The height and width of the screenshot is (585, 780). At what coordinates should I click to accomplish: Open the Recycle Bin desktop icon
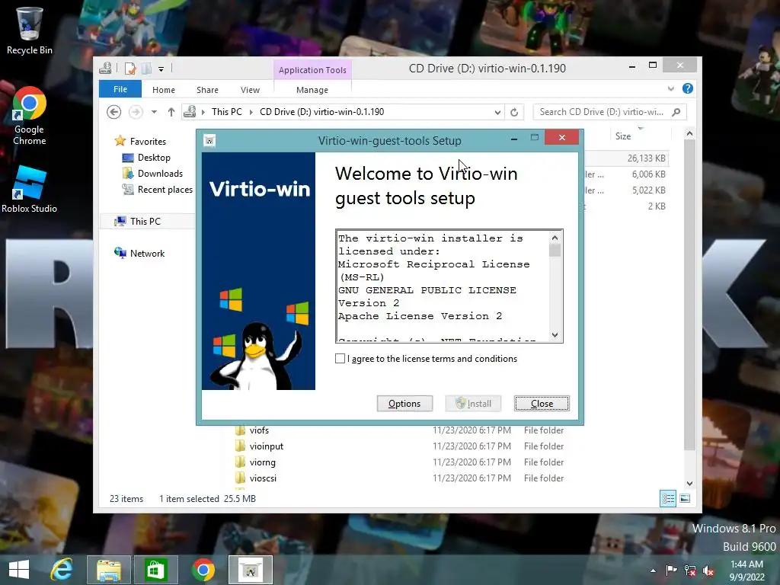click(29, 30)
